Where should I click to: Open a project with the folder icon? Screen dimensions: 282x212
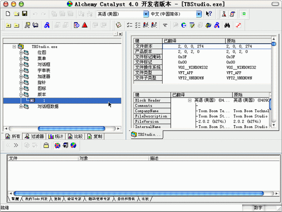[x=17, y=14]
